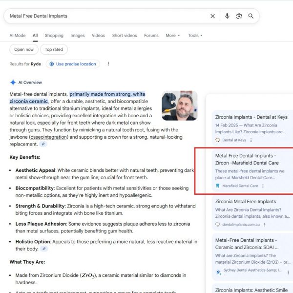Open search by image camera icon
The height and width of the screenshot is (293, 293).
(239, 16)
